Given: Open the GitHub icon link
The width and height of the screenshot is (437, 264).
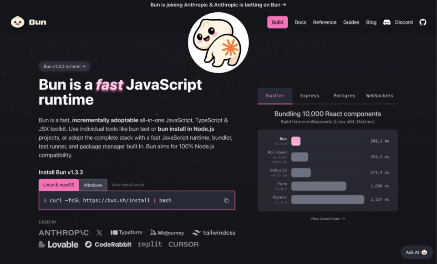Looking at the screenshot, I should 423,22.
